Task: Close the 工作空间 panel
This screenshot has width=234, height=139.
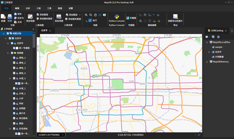Action: click(x=33, y=29)
